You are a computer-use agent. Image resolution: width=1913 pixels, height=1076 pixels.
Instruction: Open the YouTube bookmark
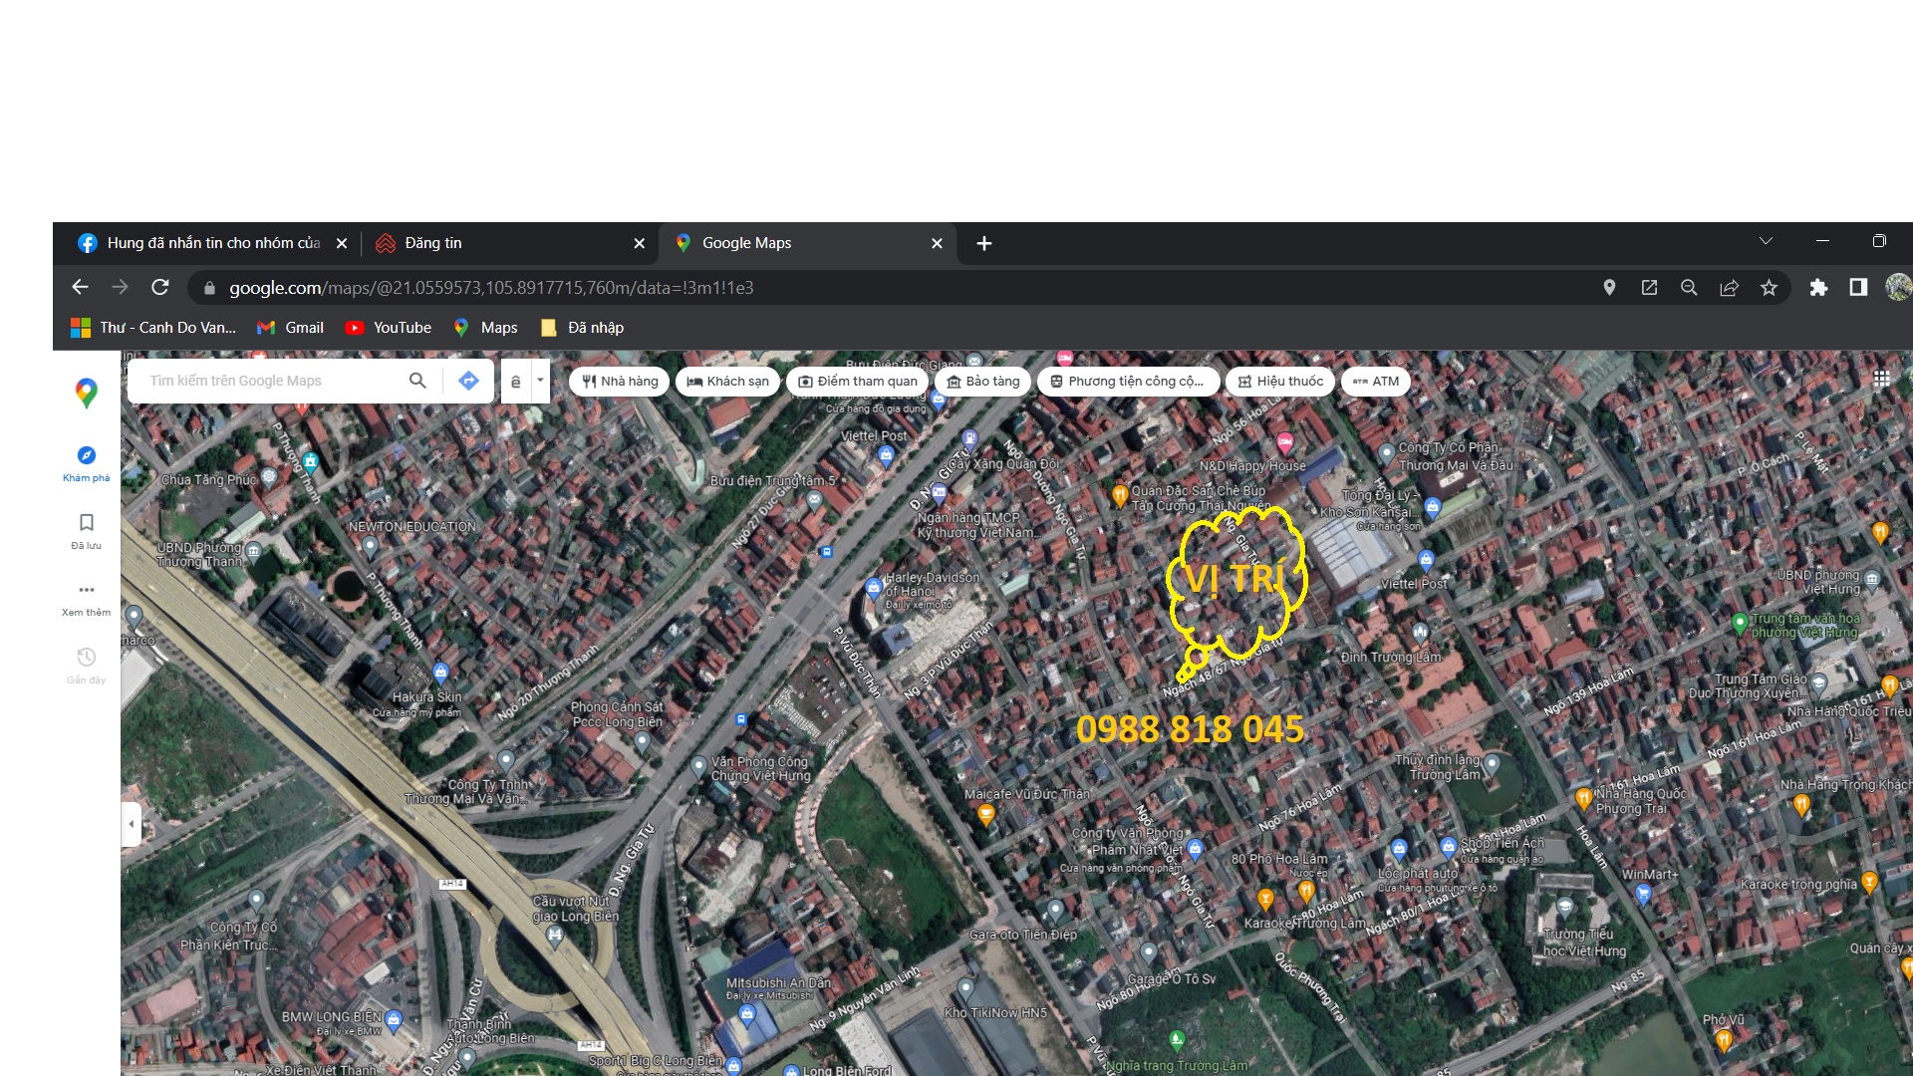(389, 328)
